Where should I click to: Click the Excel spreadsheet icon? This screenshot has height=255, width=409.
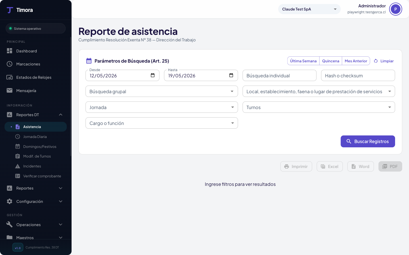pyautogui.click(x=323, y=167)
